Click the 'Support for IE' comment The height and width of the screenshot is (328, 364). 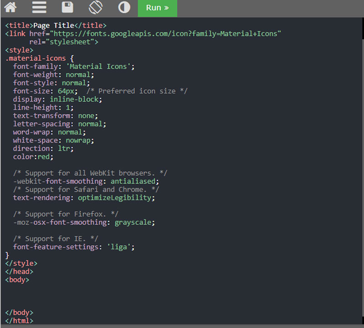point(56,239)
